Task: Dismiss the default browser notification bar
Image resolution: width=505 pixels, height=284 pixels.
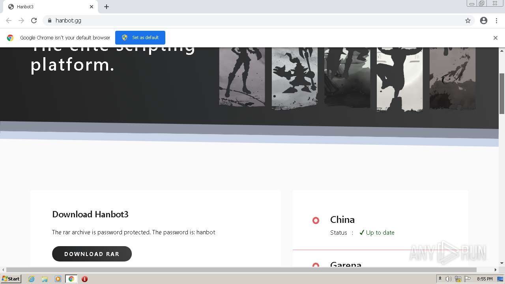Action: [496, 38]
